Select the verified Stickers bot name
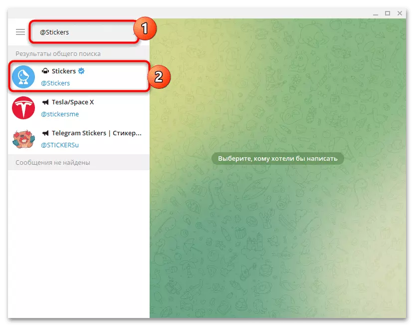The width and height of the screenshot is (414, 326). [x=64, y=71]
